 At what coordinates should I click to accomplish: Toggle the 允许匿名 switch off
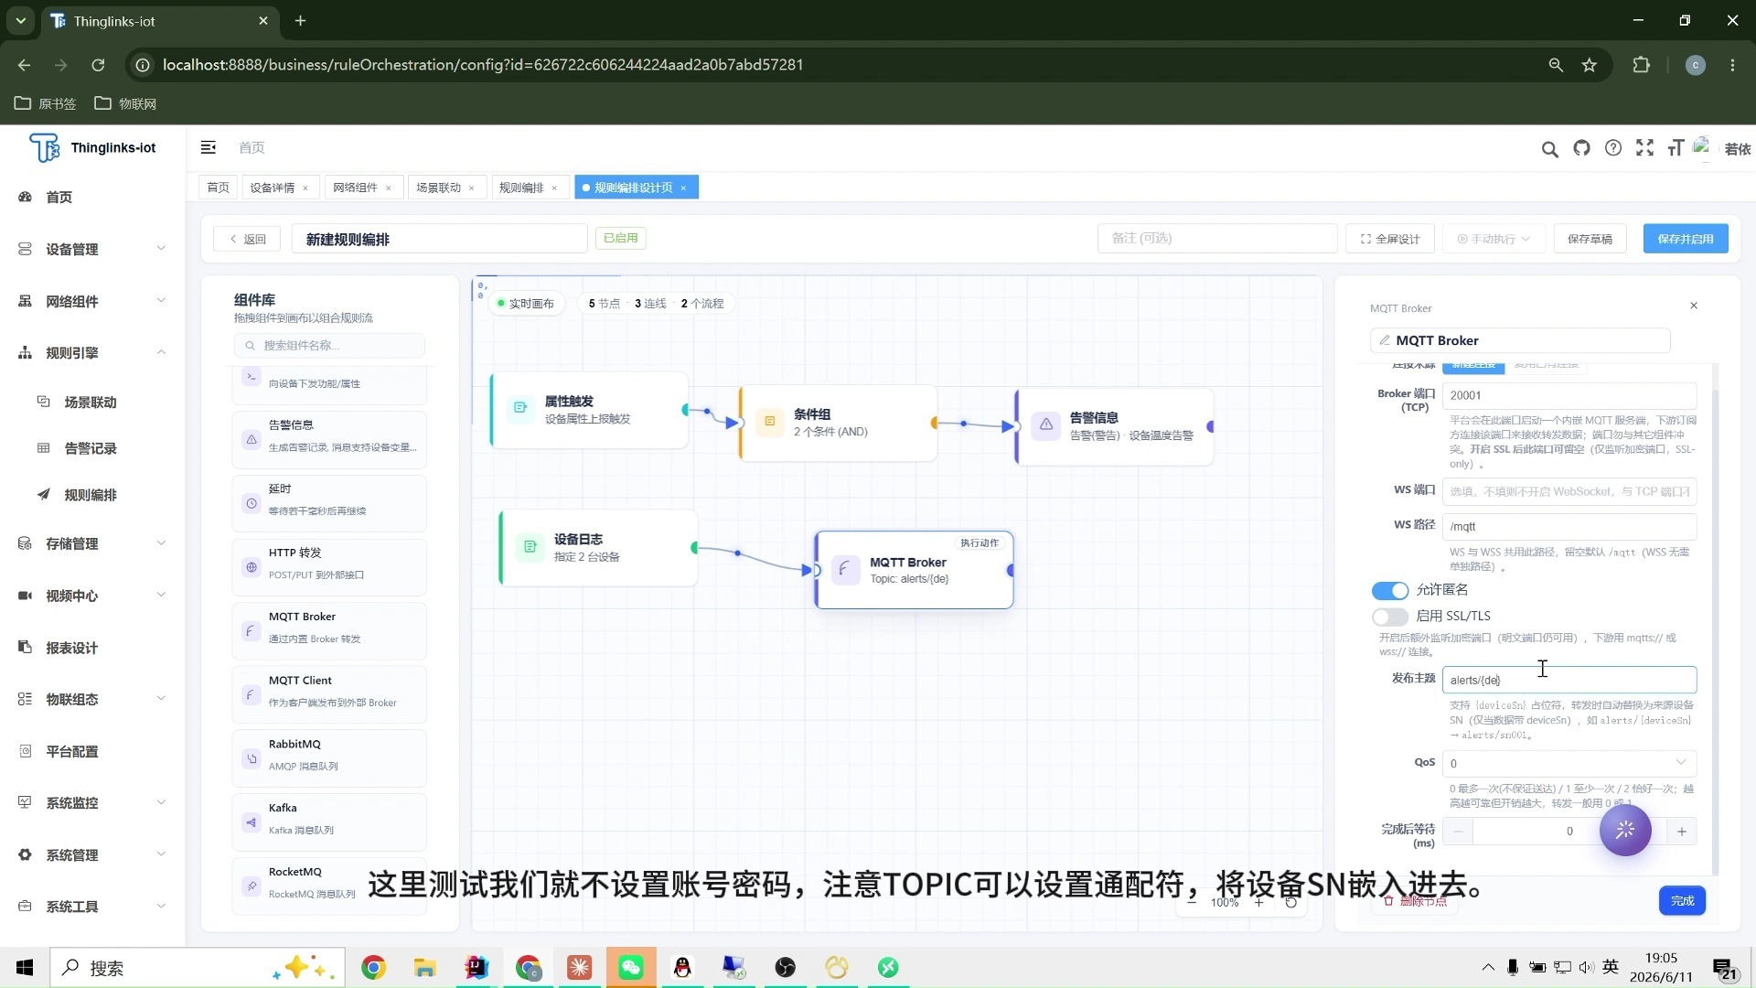tap(1389, 590)
